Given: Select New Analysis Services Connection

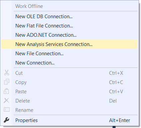Looking at the screenshot, I should click(x=70, y=44).
